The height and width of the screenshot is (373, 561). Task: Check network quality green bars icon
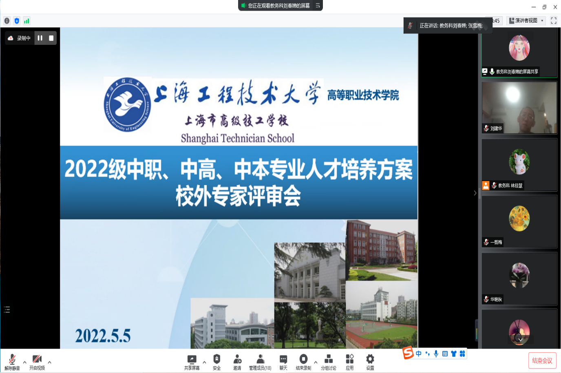(27, 21)
